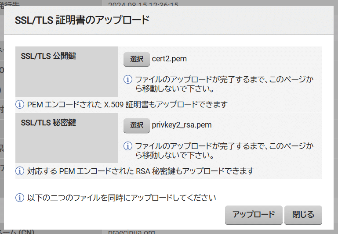
Task: Click the privkey2_rsa.pem file name
Action: click(182, 125)
